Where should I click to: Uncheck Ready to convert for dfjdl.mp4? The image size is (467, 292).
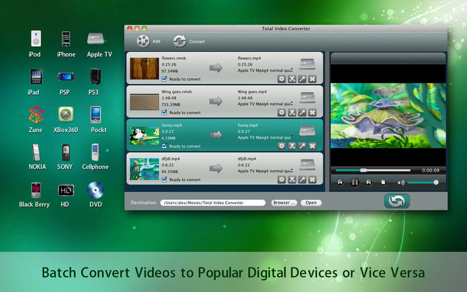(164, 179)
